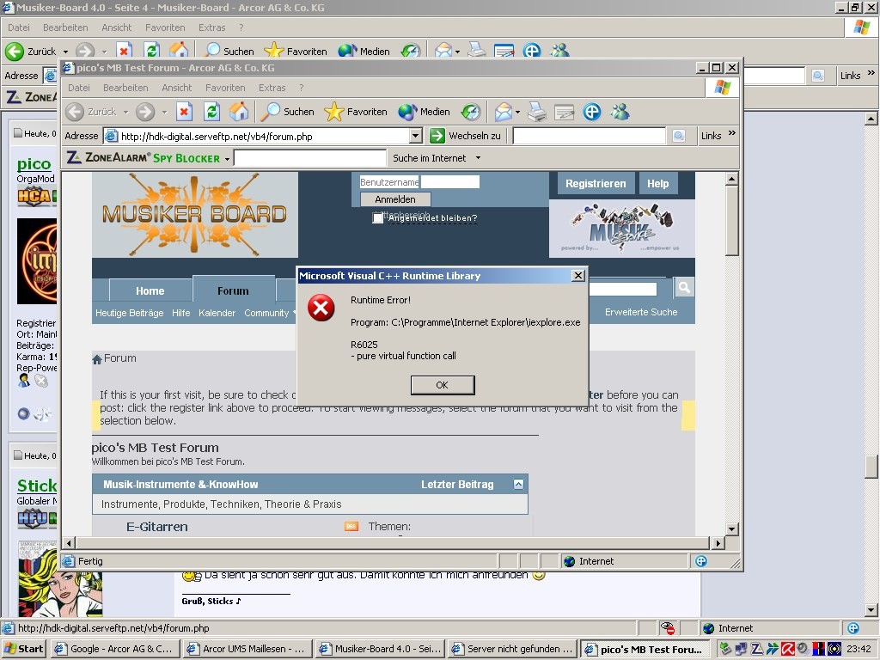The width and height of the screenshot is (880, 660).
Task: Switch to the Home tab of the forum
Action: click(x=150, y=290)
